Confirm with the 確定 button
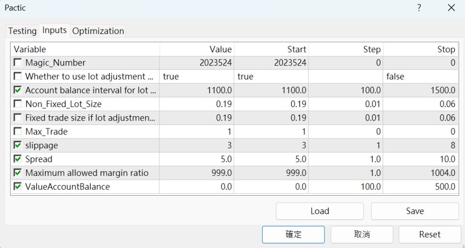This screenshot has width=465, height=248. tap(294, 234)
